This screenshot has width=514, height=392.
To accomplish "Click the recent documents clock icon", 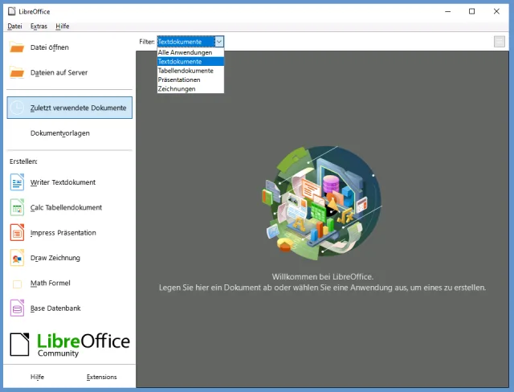I will [18, 108].
